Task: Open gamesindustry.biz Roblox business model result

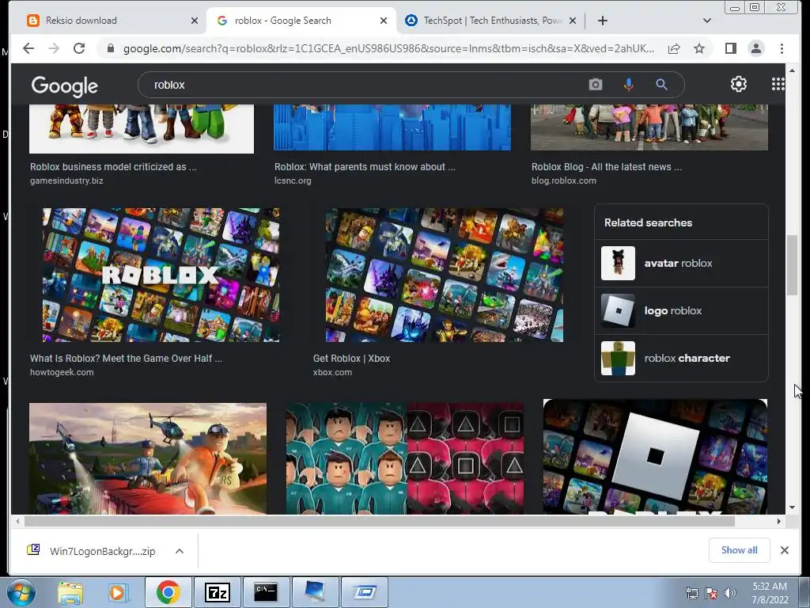Action: click(x=113, y=167)
